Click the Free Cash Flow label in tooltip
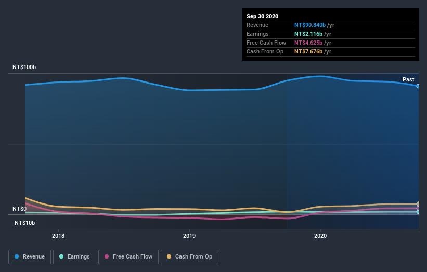 click(x=266, y=43)
